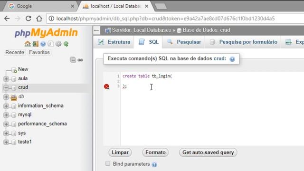Reload navigation panel green icon
Image resolution: width=304 pixels, height=171 pixels.
pos(66,44)
